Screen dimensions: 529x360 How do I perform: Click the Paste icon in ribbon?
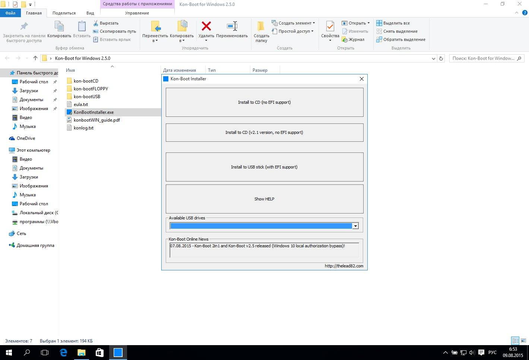pyautogui.click(x=82, y=26)
